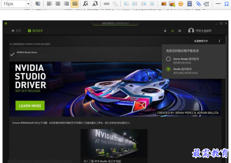
Task: Select the Studio driver radio option
Action: pos(169,69)
